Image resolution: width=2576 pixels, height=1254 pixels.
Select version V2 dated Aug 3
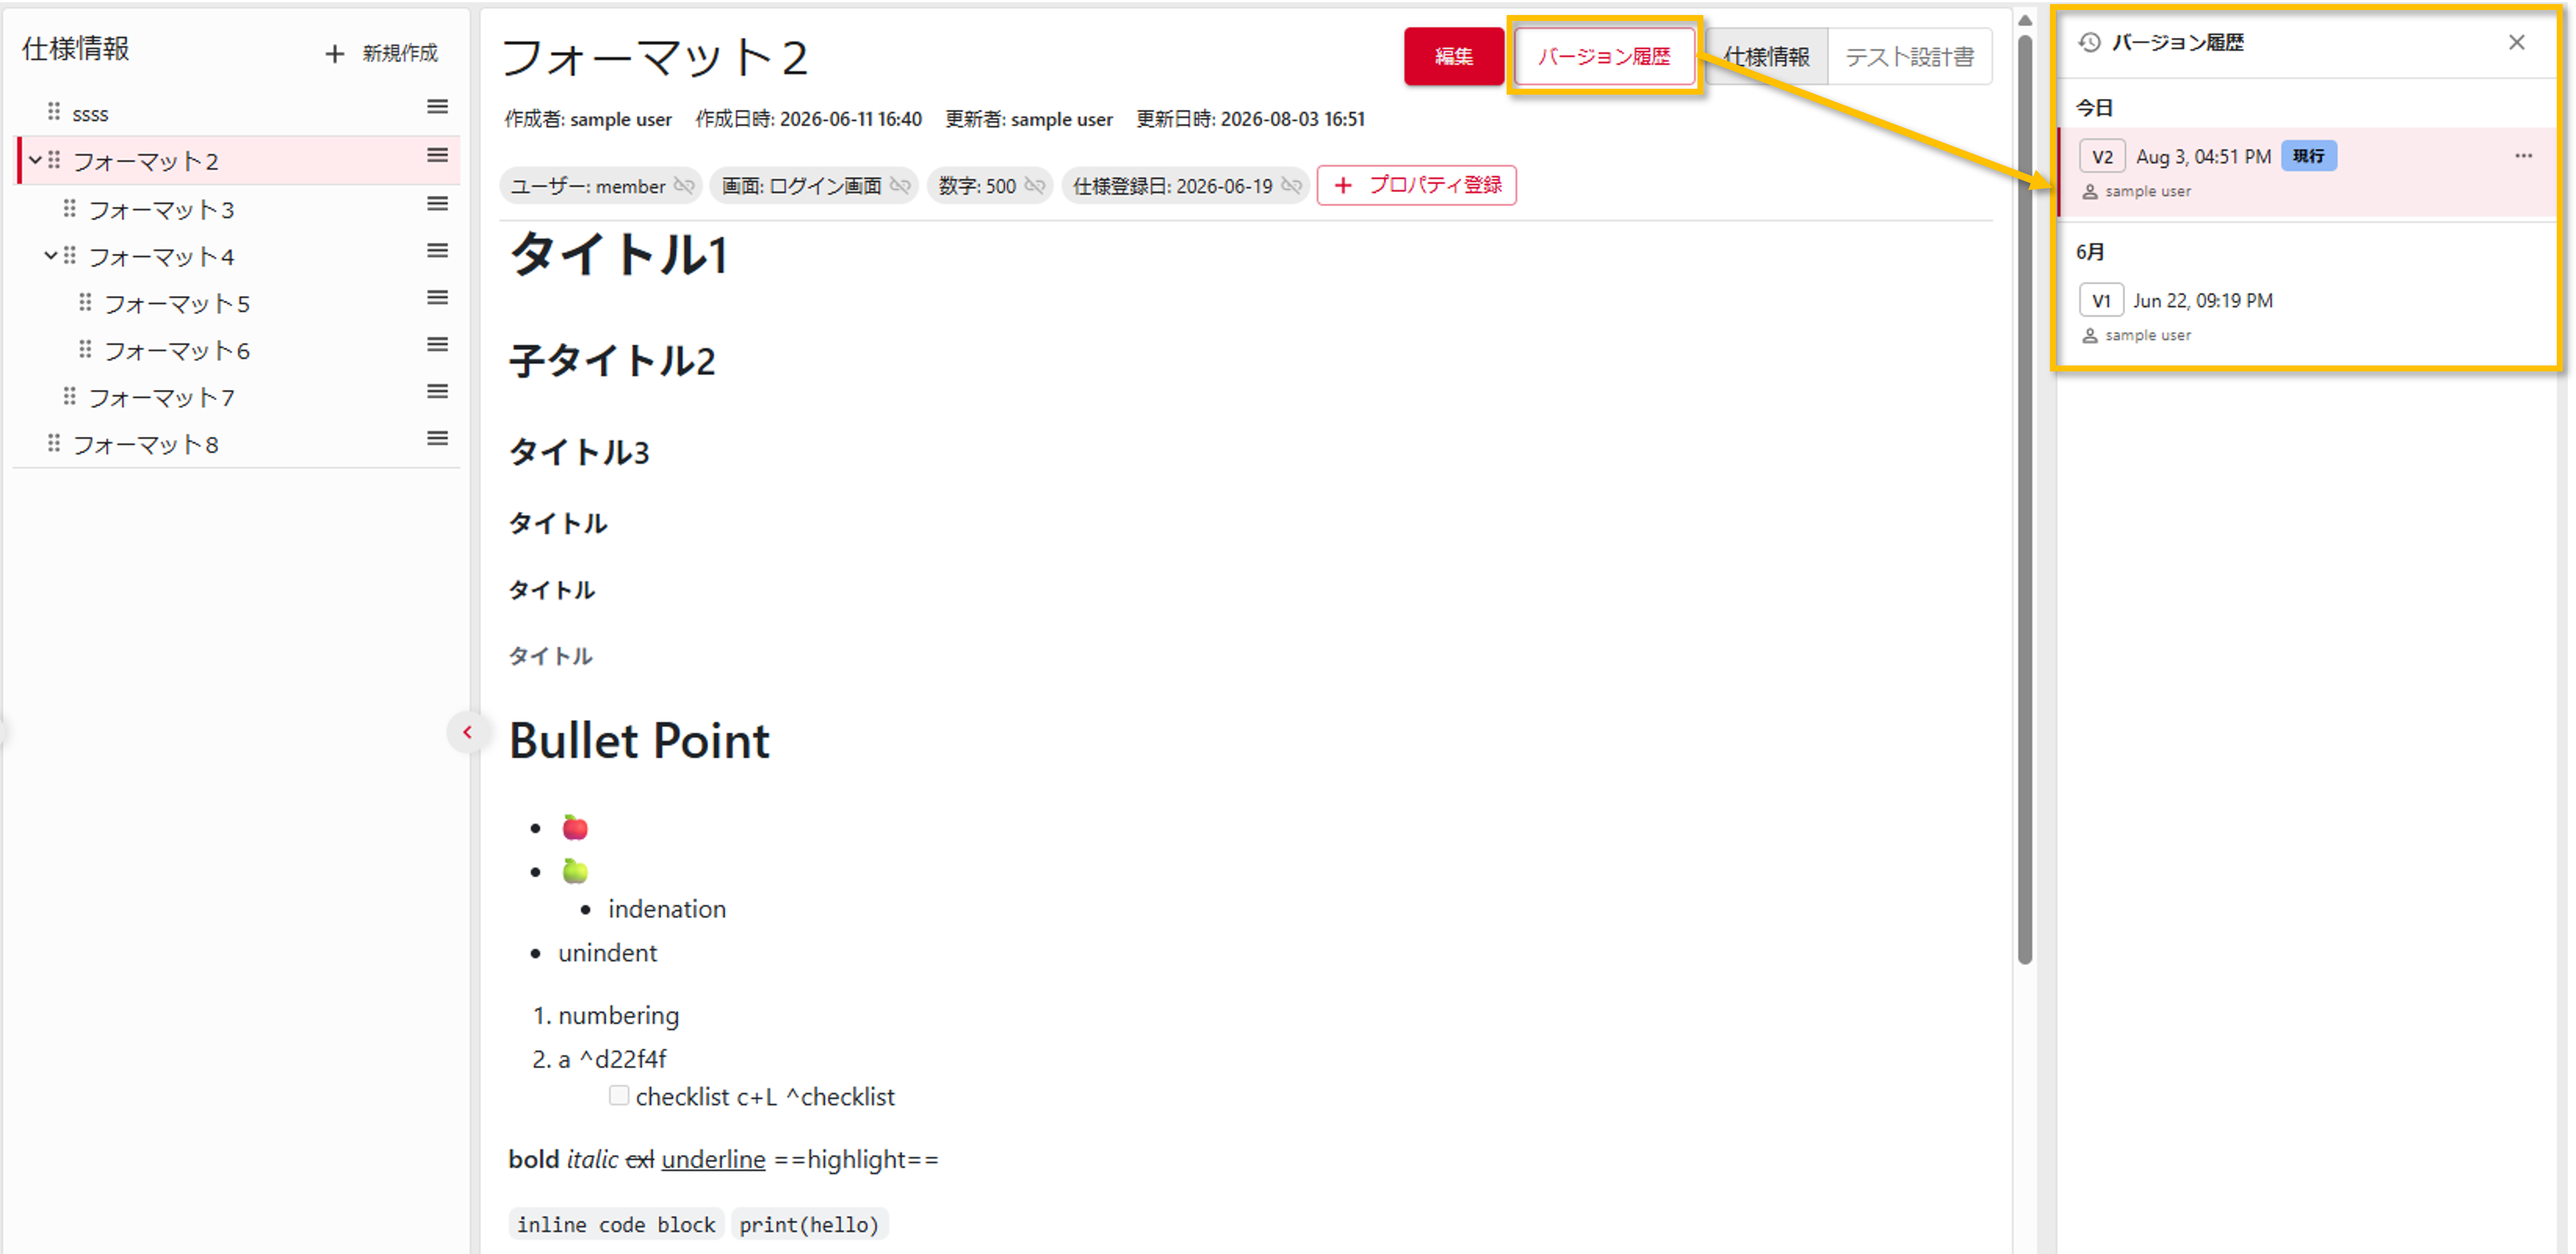click(2306, 172)
